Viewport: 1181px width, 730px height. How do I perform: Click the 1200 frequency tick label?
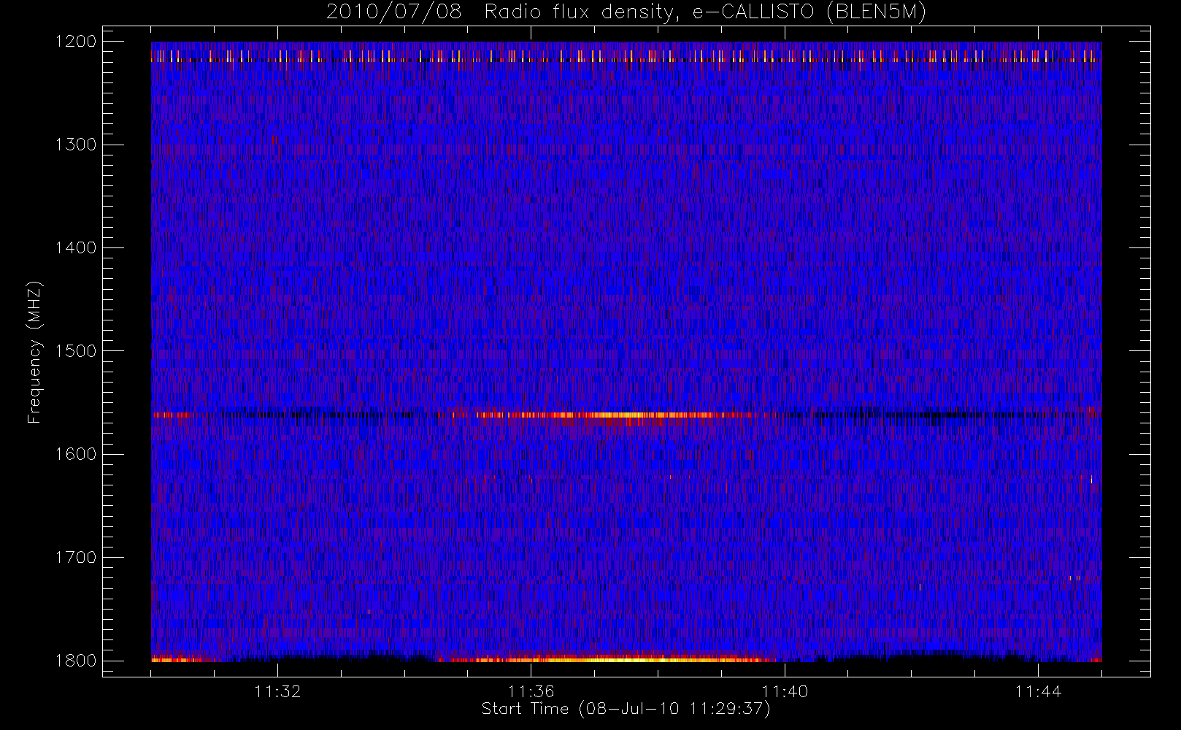tap(76, 41)
